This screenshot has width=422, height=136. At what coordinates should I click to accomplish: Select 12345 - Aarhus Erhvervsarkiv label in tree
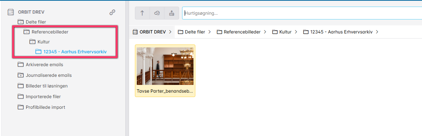[75, 52]
